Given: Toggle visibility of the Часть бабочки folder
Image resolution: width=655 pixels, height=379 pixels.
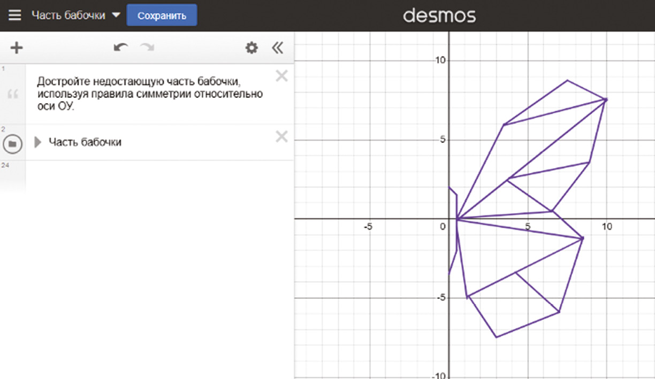Looking at the screenshot, I should click(13, 143).
